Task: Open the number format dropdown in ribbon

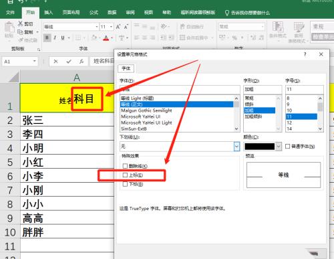Action: click(x=263, y=27)
